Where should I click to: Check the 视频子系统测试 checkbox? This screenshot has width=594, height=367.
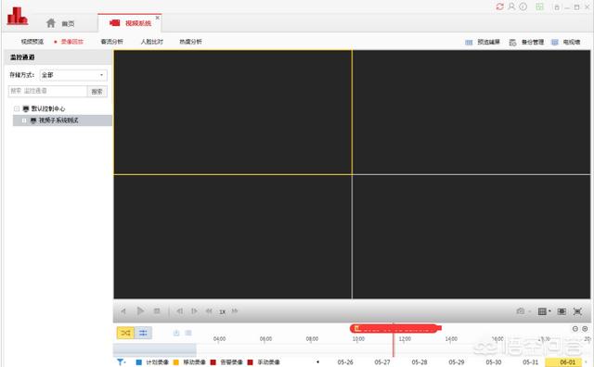click(24, 120)
